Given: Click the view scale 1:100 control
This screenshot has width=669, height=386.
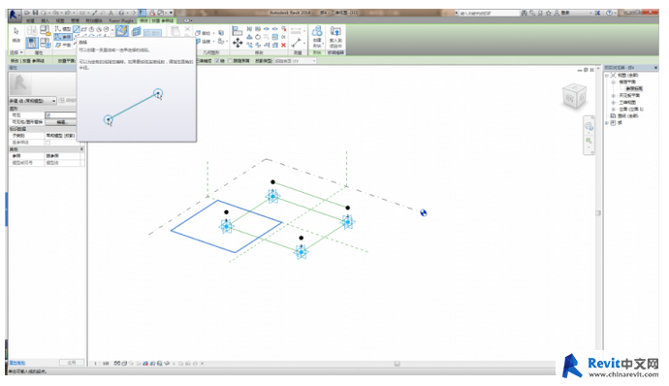Looking at the screenshot, I should pyautogui.click(x=101, y=364).
